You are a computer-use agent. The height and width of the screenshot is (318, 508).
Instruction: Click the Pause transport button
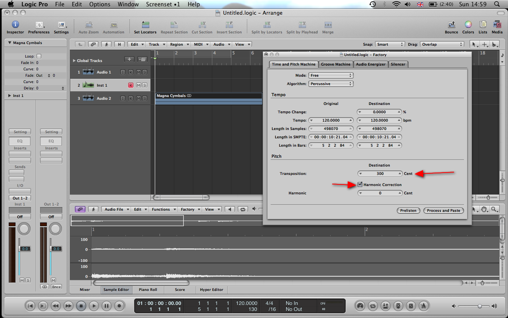tap(106, 306)
